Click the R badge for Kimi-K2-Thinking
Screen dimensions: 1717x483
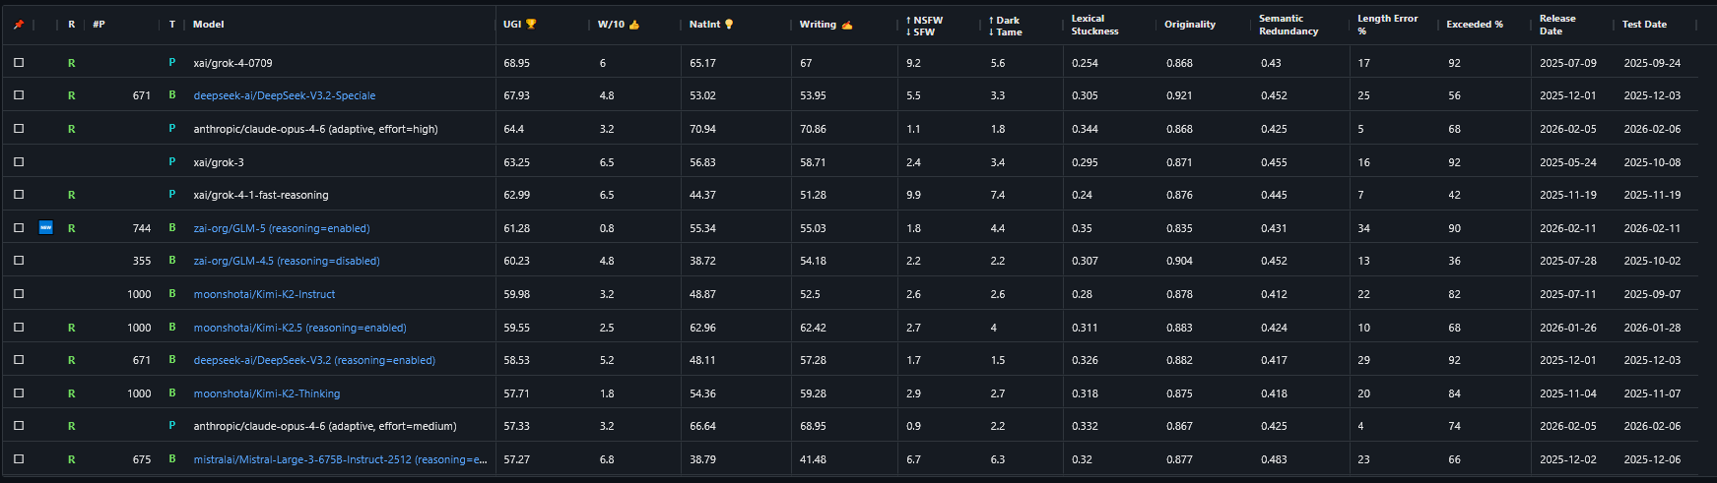(x=71, y=393)
